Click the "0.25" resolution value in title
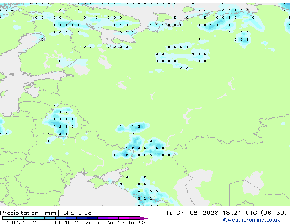290x224 pixels. click(85, 213)
